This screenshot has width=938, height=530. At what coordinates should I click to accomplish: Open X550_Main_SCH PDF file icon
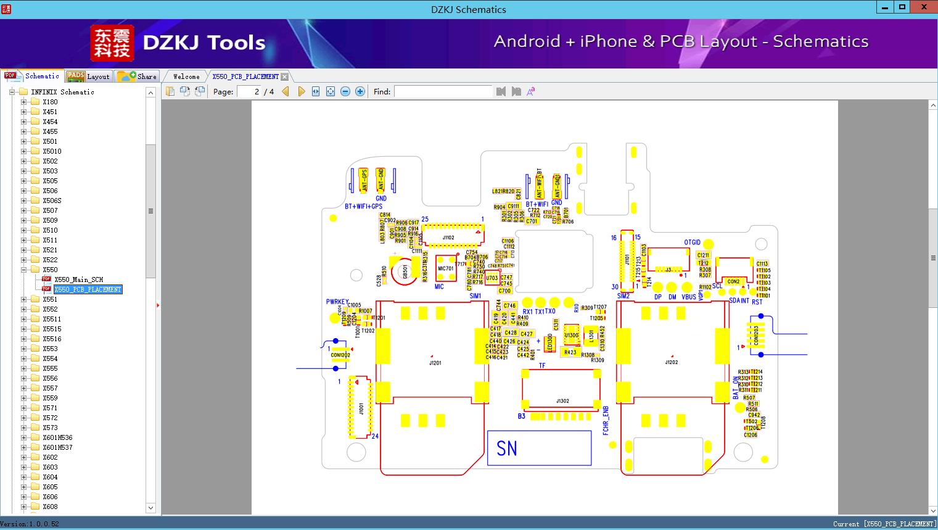click(46, 279)
